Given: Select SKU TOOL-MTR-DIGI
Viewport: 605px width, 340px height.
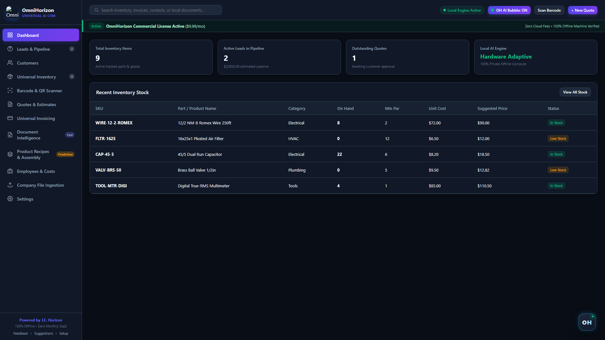Looking at the screenshot, I should 111,186.
